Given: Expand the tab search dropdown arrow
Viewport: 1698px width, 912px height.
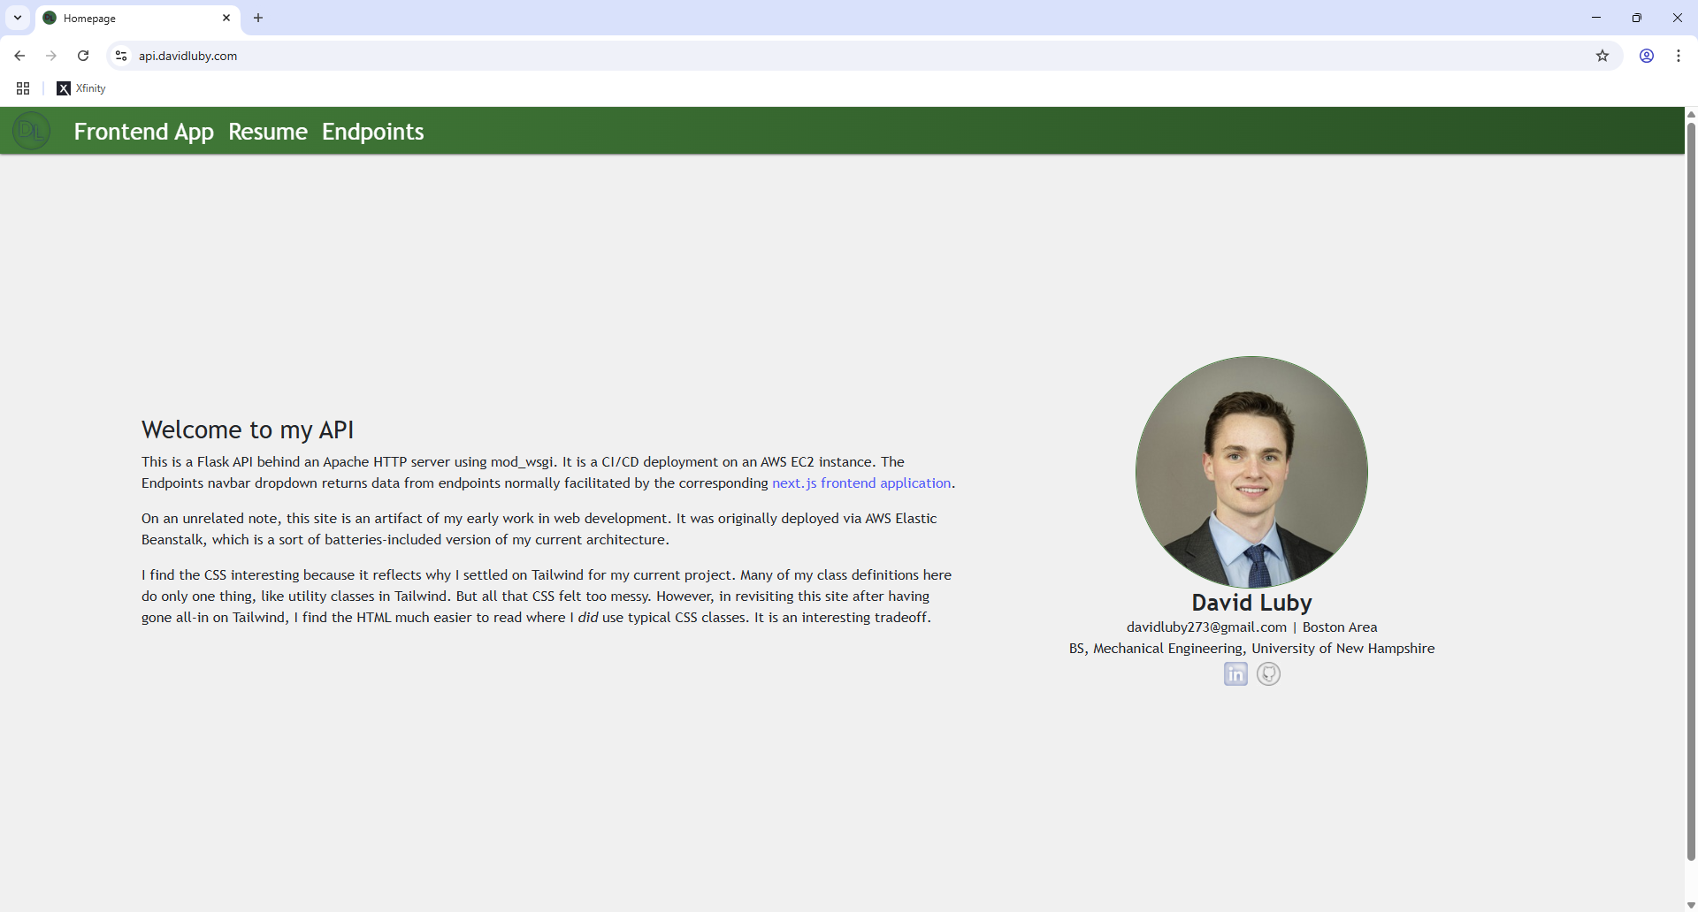Looking at the screenshot, I should pos(18,18).
